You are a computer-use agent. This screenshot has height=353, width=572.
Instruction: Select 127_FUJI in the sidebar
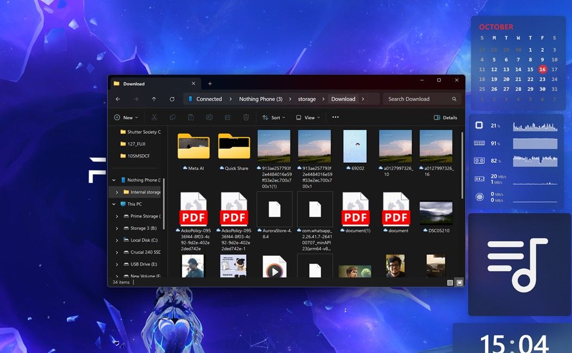pos(136,144)
